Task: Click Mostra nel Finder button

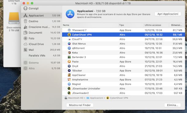Action: point(80,105)
